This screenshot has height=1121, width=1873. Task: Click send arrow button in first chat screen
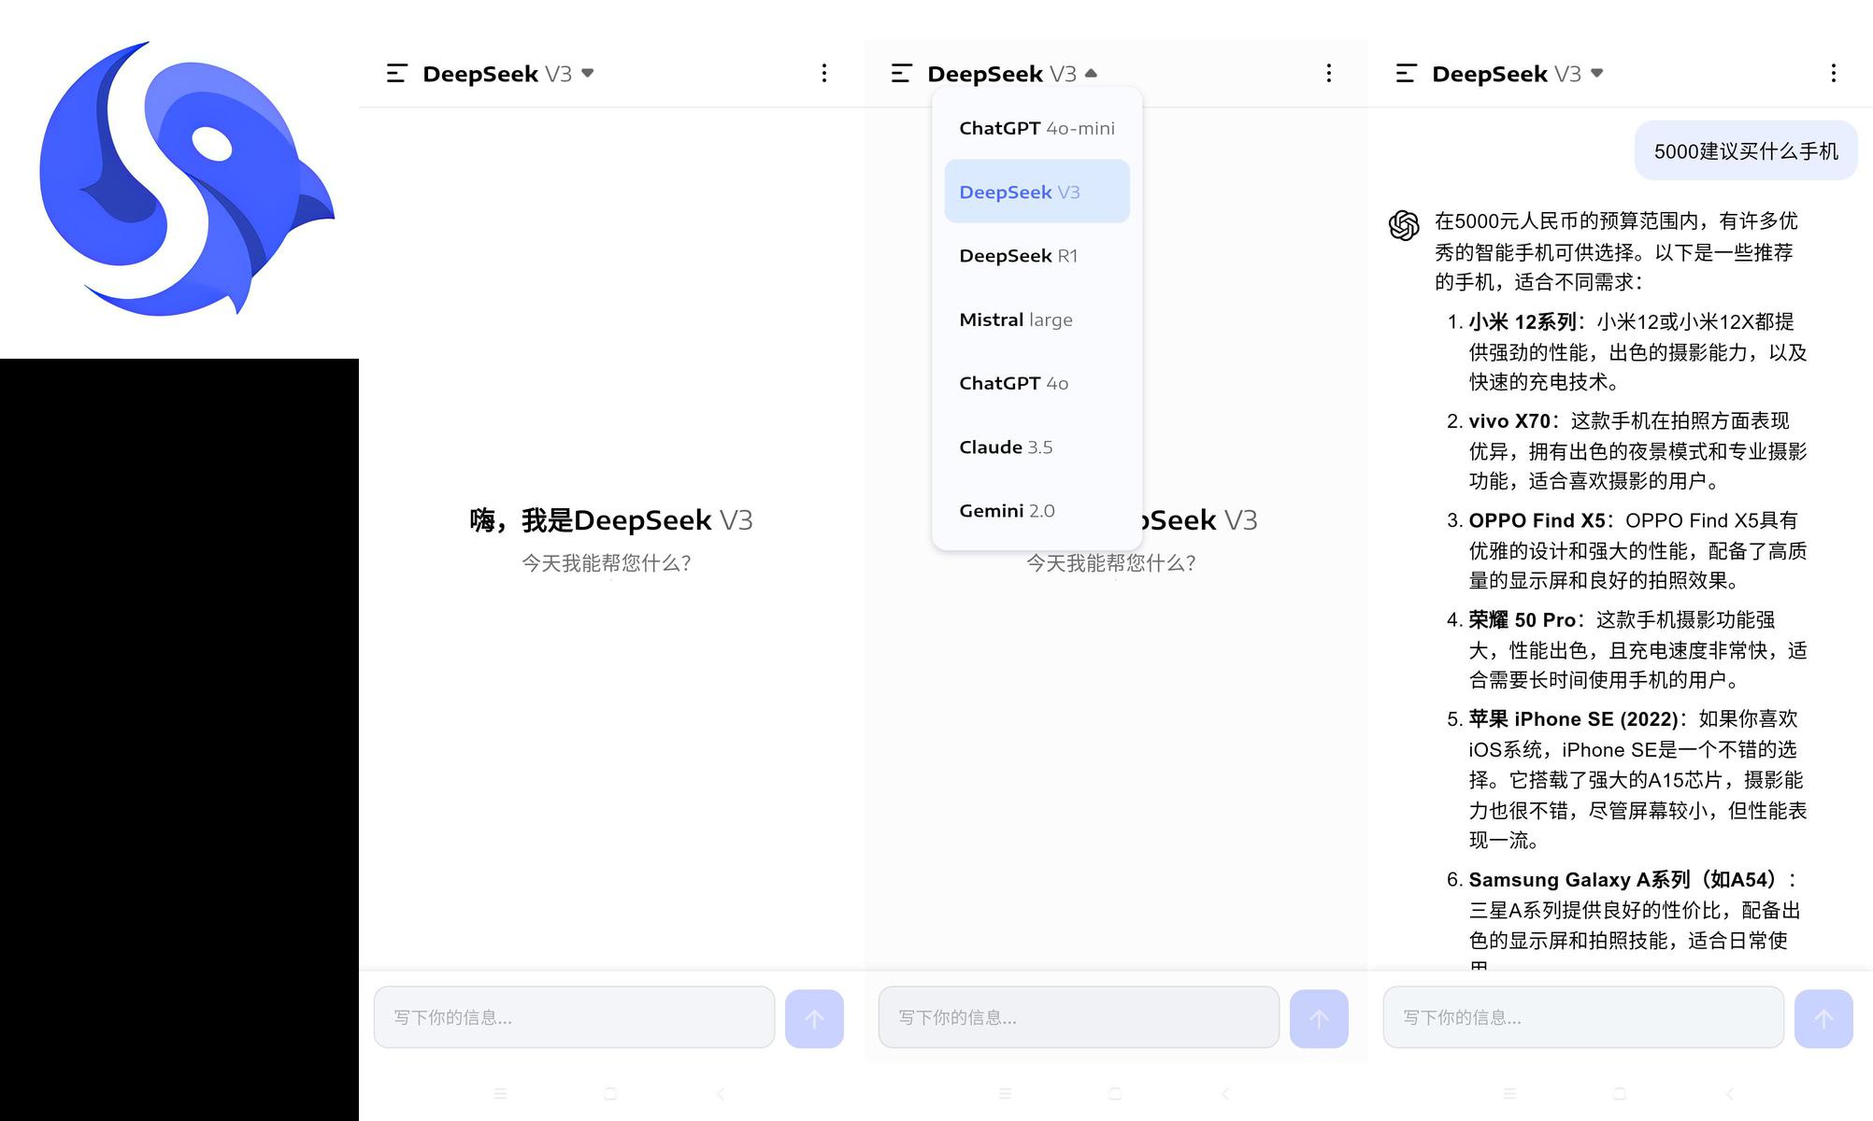coord(814,1018)
